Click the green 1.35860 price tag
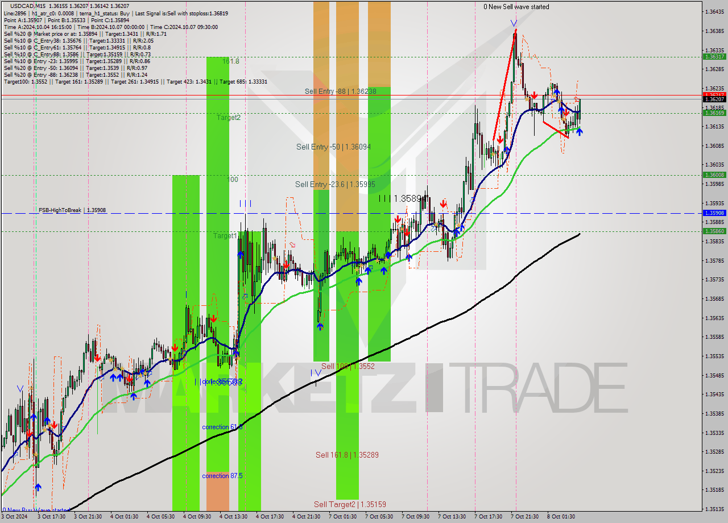 point(714,231)
